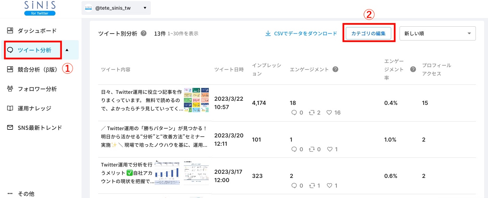Image resolution: width=488 pixels, height=198 pixels.
Task: Click date 2023/3/20 12:11
Action: pyautogui.click(x=229, y=140)
